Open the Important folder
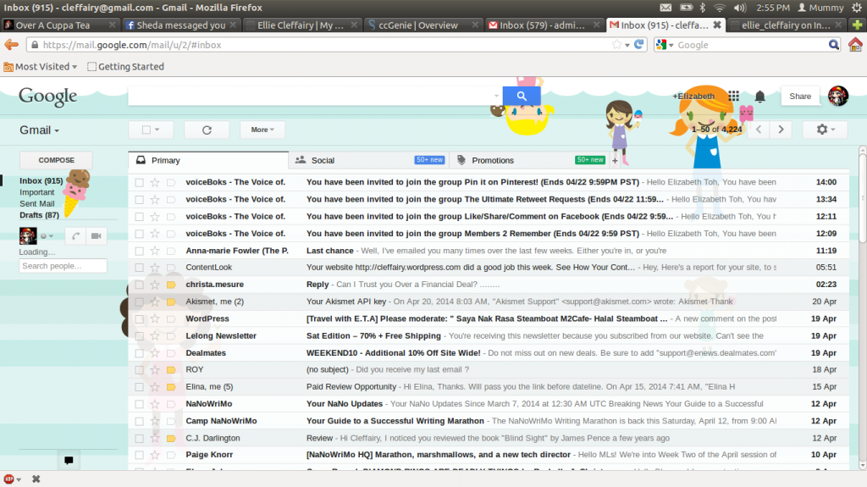867x487 pixels. [x=37, y=192]
